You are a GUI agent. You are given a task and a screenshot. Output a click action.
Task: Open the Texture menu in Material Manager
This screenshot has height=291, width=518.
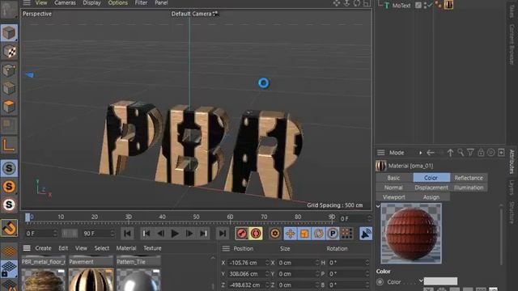[x=152, y=248]
